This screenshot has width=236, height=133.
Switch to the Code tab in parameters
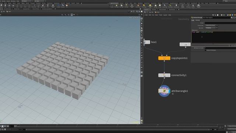click(193, 20)
